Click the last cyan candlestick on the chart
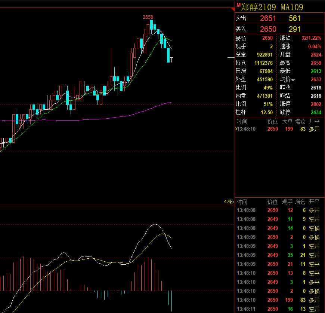This screenshot has height=313, width=325. click(168, 55)
